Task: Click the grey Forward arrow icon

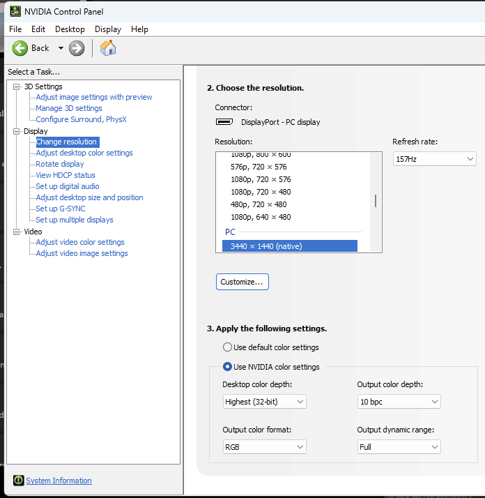Action: pyautogui.click(x=77, y=48)
